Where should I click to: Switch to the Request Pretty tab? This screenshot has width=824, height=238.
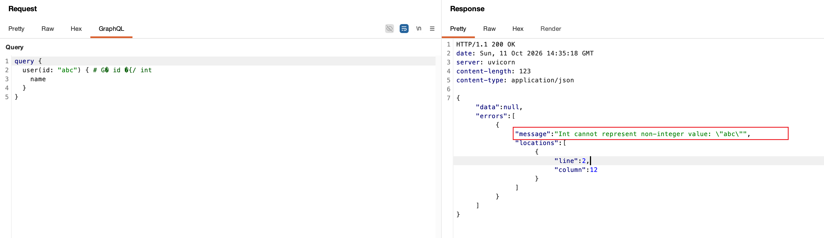pyautogui.click(x=16, y=29)
